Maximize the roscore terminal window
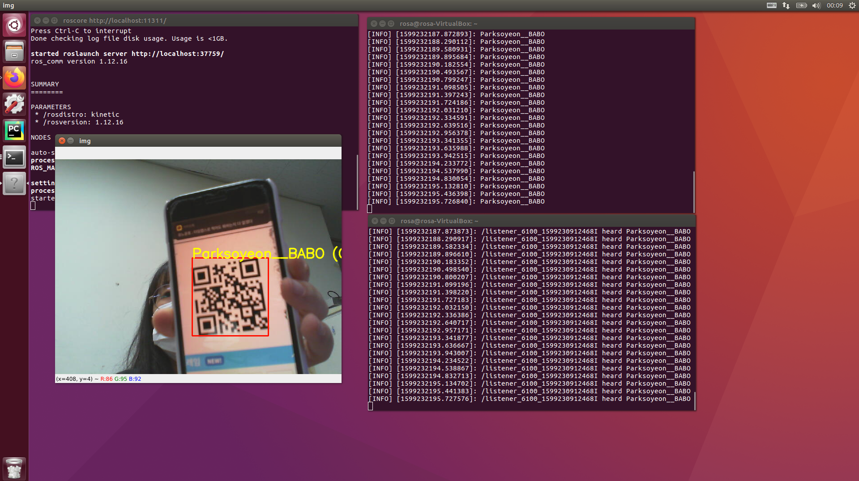The height and width of the screenshot is (481, 859). pos(54,21)
